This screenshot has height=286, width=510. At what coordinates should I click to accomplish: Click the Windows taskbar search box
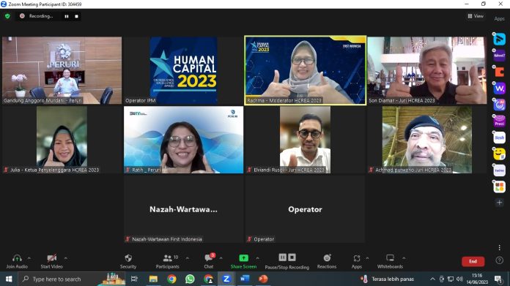tap(58, 279)
